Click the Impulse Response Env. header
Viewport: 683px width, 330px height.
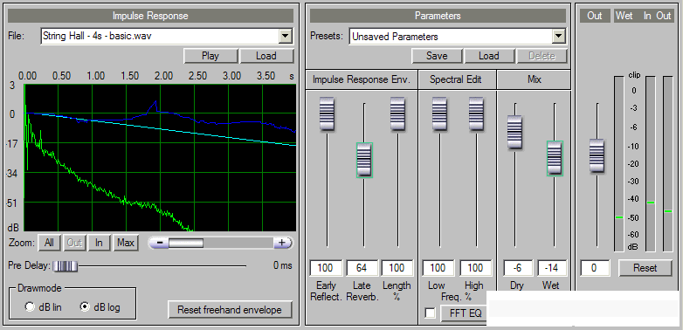[x=362, y=79]
